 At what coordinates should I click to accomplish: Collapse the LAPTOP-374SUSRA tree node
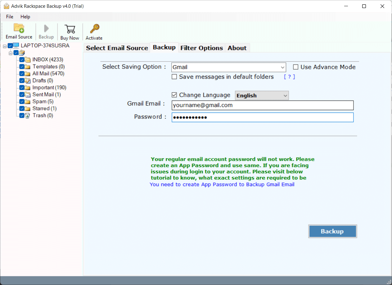(5, 46)
